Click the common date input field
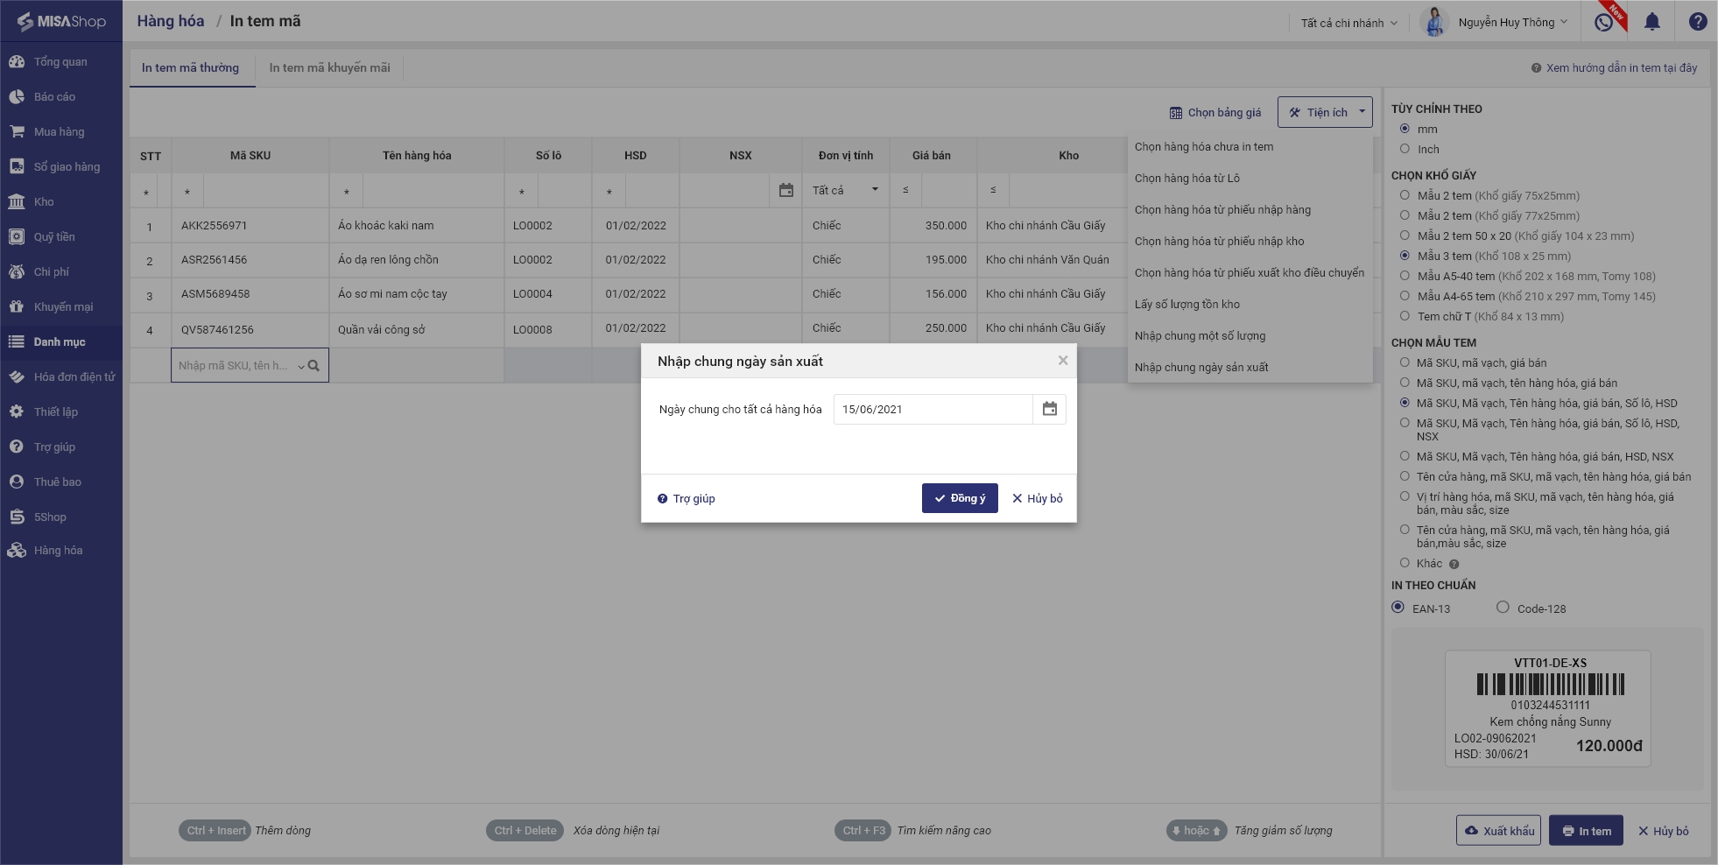Screen dimensions: 1718x865 coord(933,409)
